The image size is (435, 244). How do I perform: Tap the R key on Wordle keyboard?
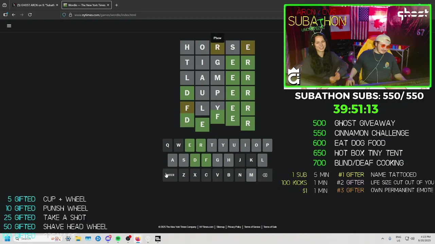tap(201, 145)
